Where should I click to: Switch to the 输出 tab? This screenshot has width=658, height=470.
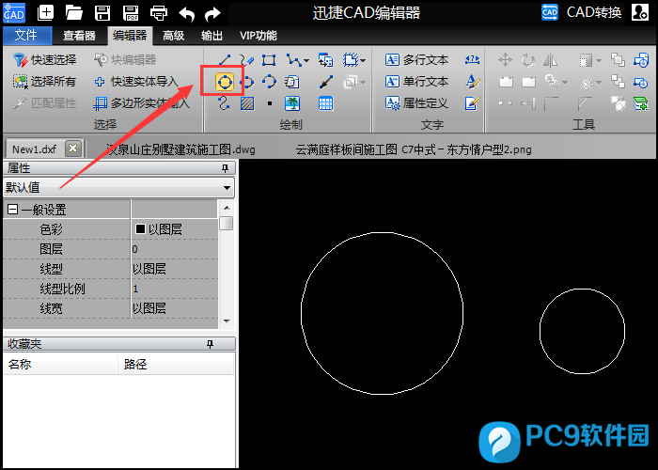point(211,36)
